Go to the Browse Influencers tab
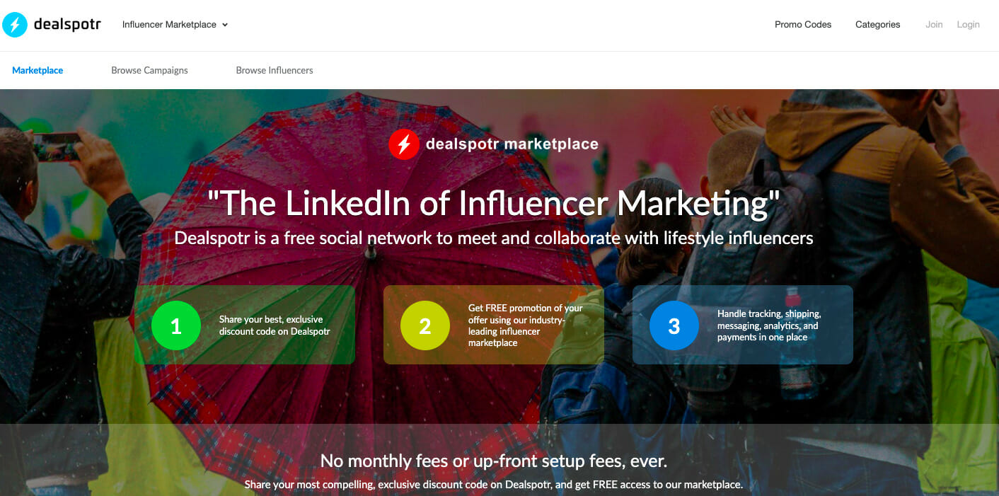This screenshot has height=496, width=999. (x=275, y=71)
